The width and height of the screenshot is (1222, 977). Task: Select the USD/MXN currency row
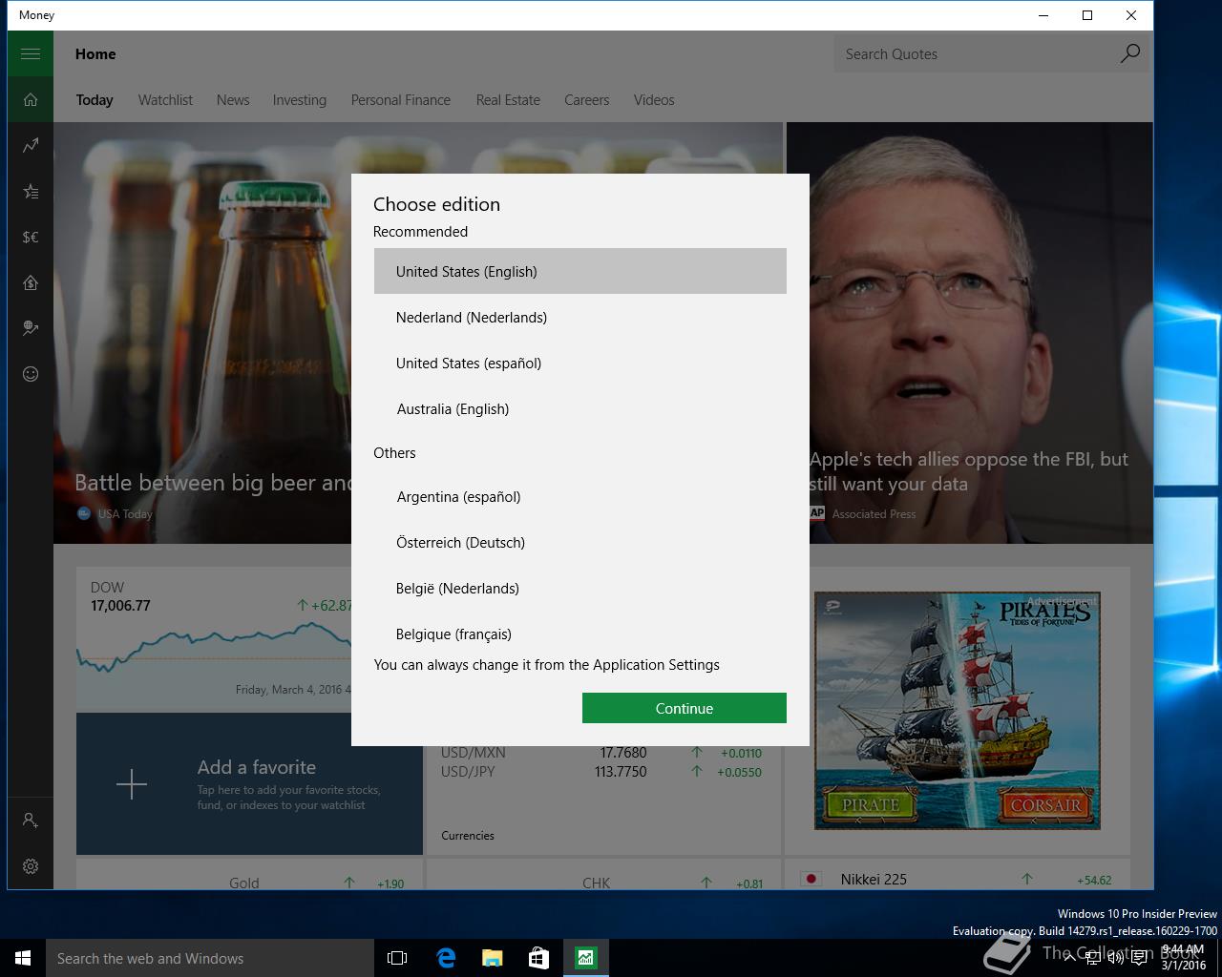pos(601,753)
